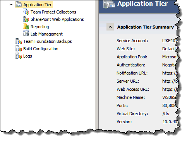Select Logs in the tree

[x=27, y=56]
